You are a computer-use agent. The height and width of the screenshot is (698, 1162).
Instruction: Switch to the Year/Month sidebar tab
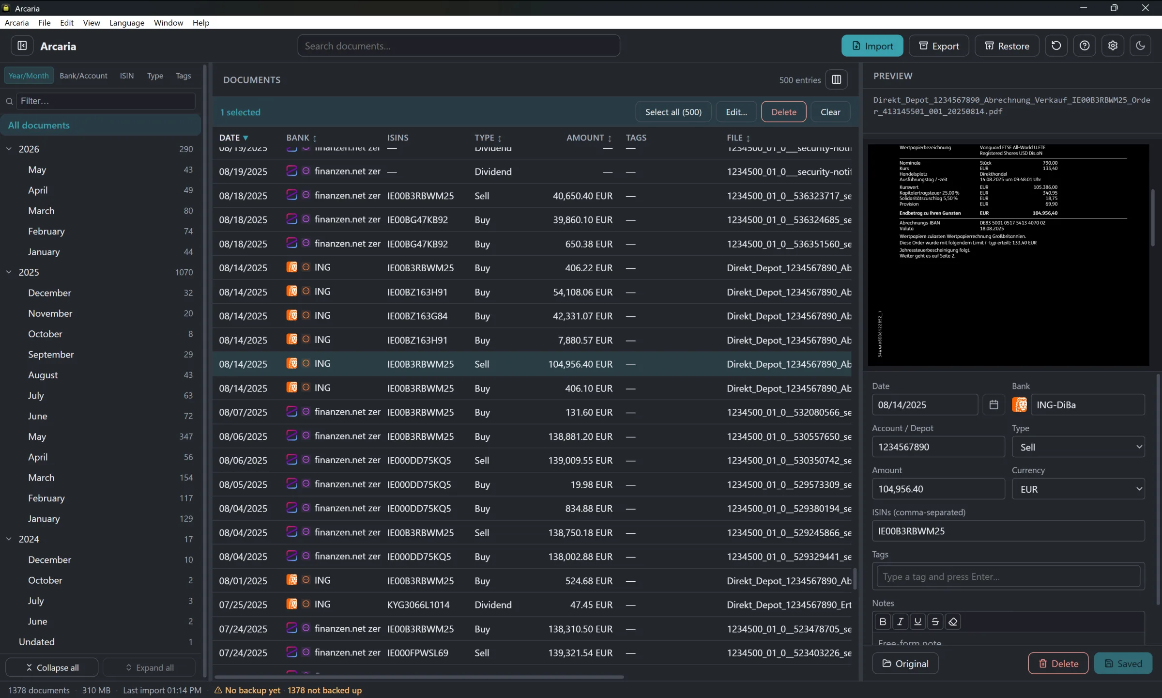pyautogui.click(x=29, y=76)
